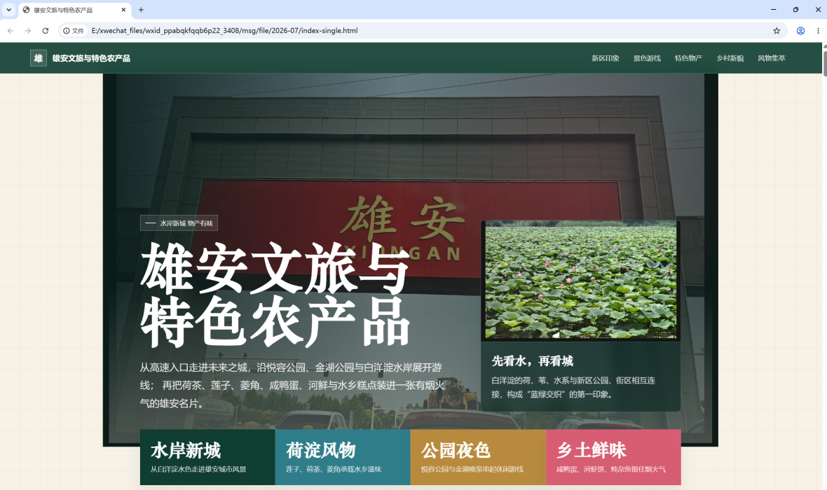Screen dimensions: 827x490
Task: Reload the page with refresh icon
Action: 46,31
